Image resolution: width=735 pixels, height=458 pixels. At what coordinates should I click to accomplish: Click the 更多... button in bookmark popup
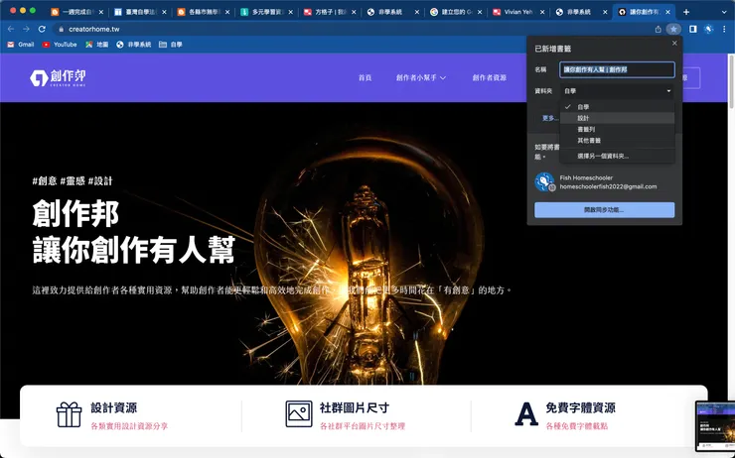tap(550, 118)
